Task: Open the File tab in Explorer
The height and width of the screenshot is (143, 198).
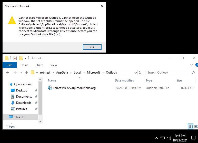Action: coord(10,65)
